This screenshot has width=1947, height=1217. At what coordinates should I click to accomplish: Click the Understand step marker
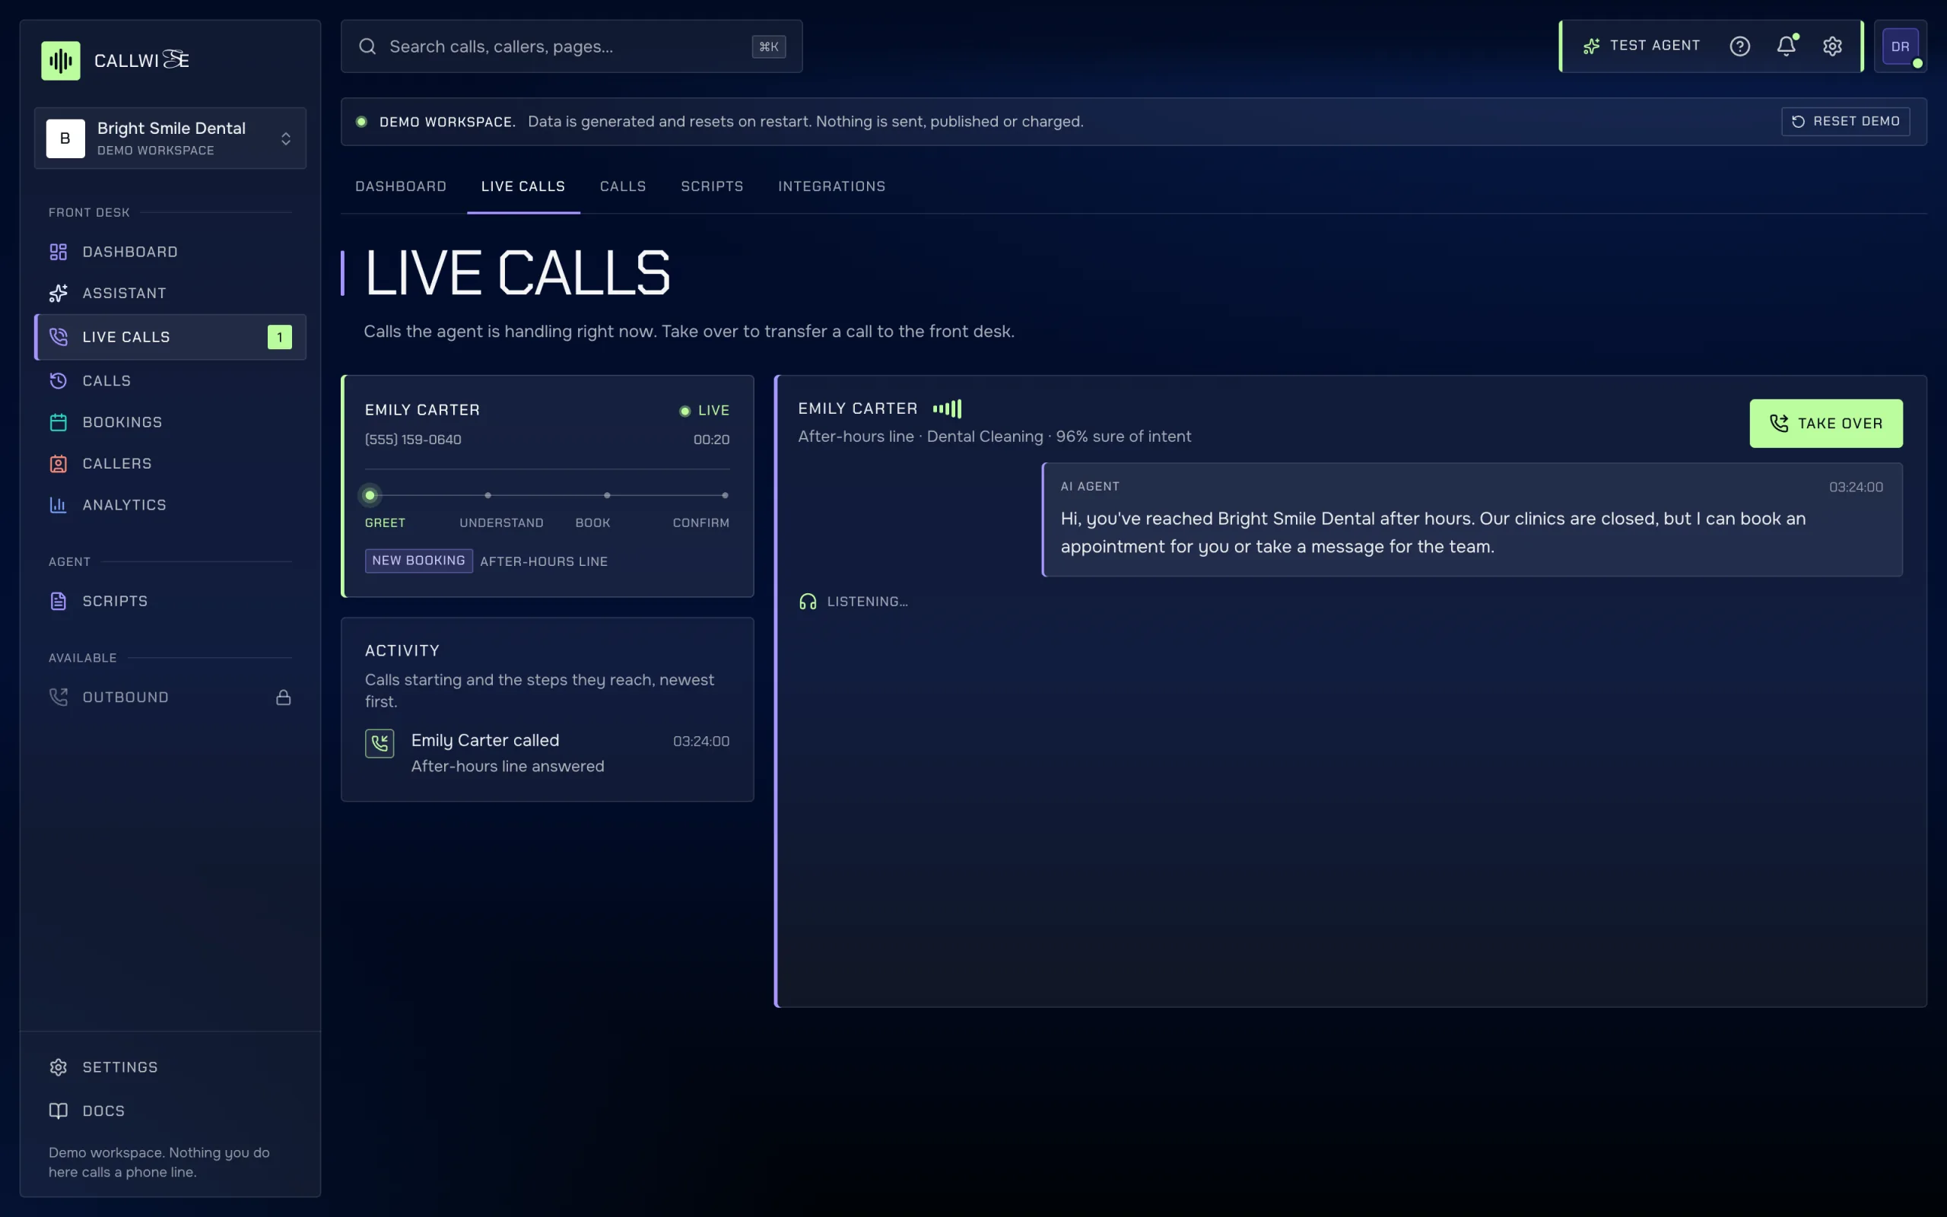click(488, 495)
